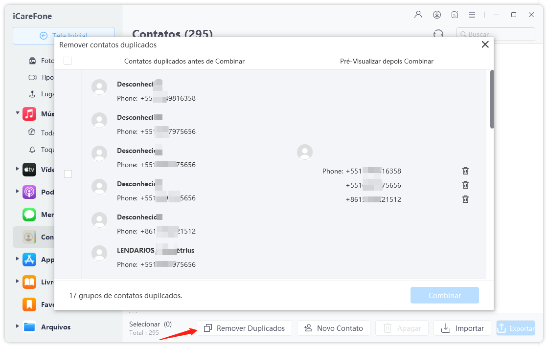Open the hamburger menu in title bar

tap(472, 15)
